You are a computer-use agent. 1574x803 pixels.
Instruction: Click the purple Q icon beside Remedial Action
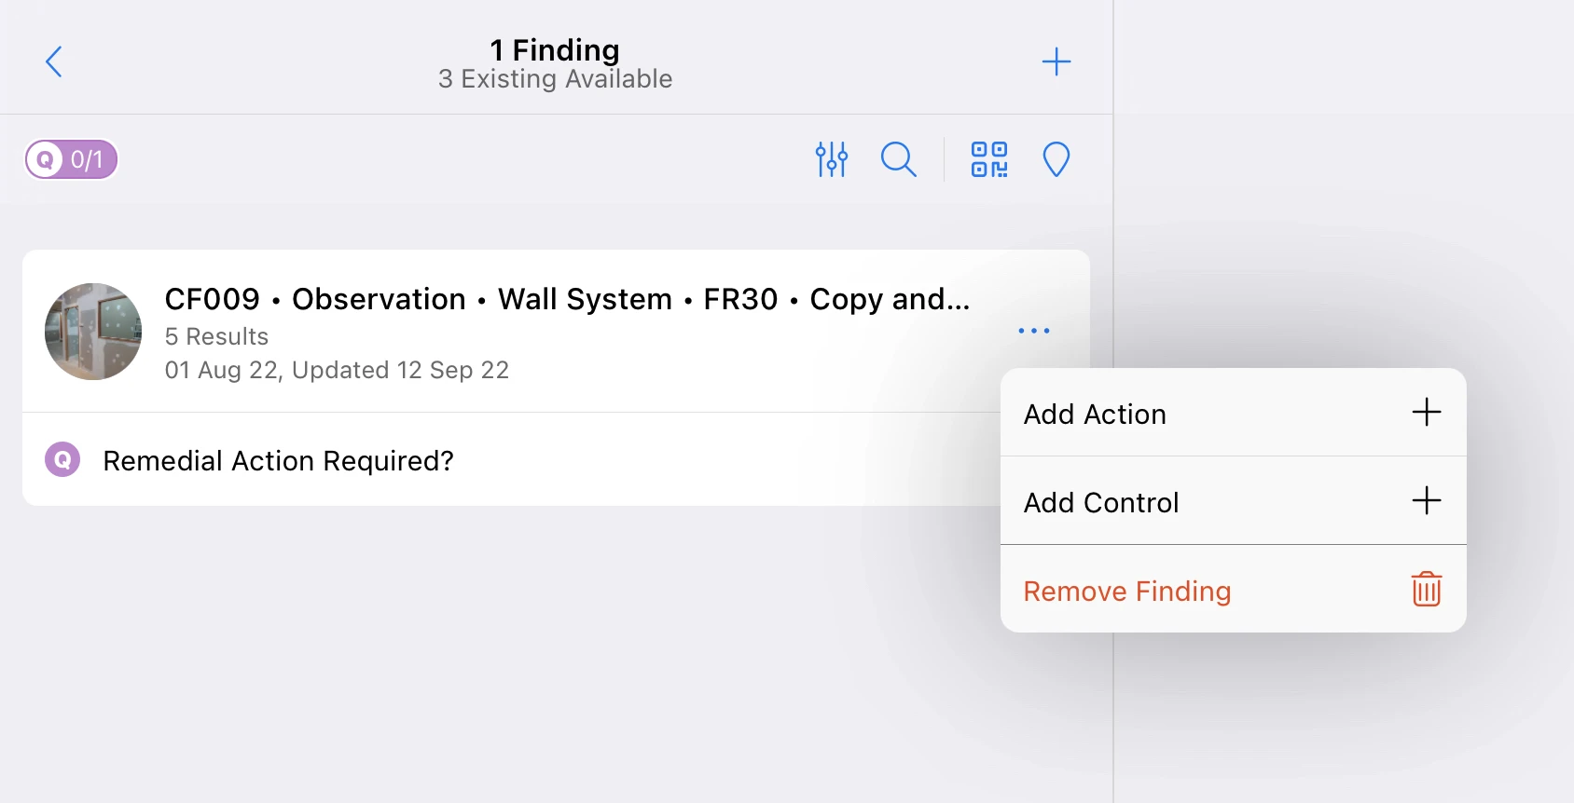coord(62,459)
